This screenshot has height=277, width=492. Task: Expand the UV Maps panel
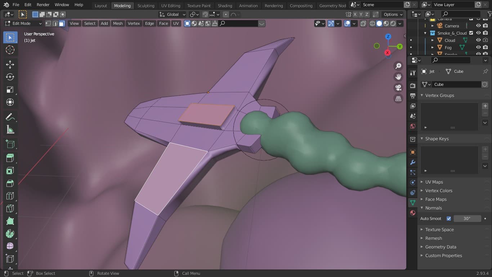[x=434, y=182]
